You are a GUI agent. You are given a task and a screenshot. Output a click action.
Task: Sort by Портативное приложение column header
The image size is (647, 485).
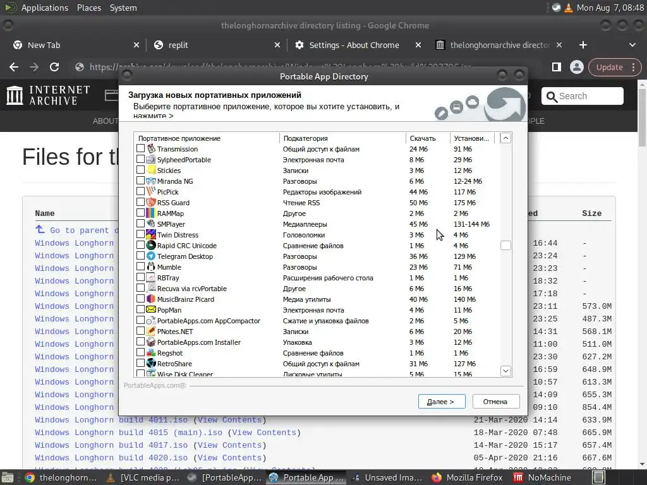[x=207, y=138]
